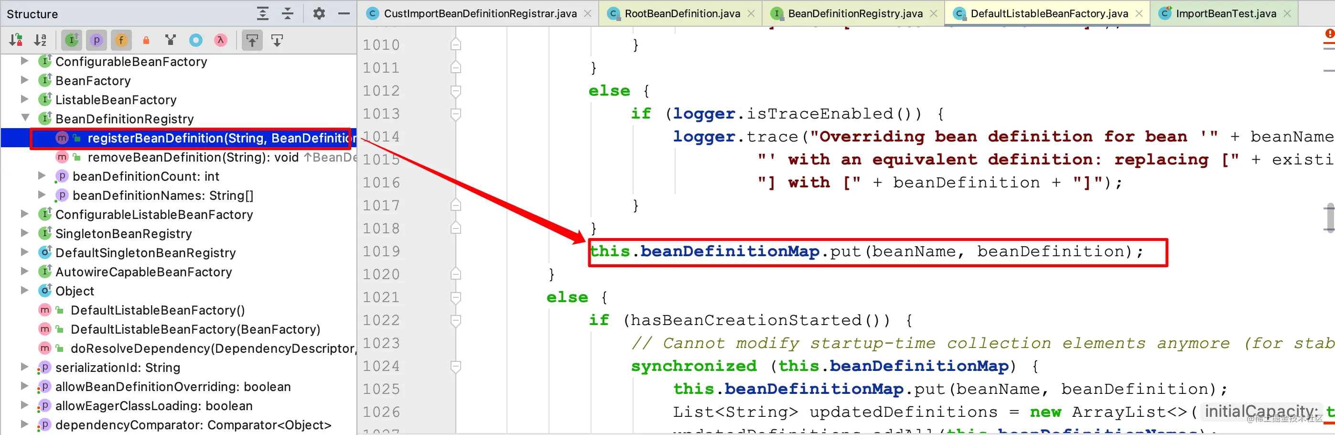Sort structure alphabetically

41,40
